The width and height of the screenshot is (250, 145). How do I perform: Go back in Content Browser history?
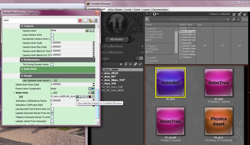147,14
